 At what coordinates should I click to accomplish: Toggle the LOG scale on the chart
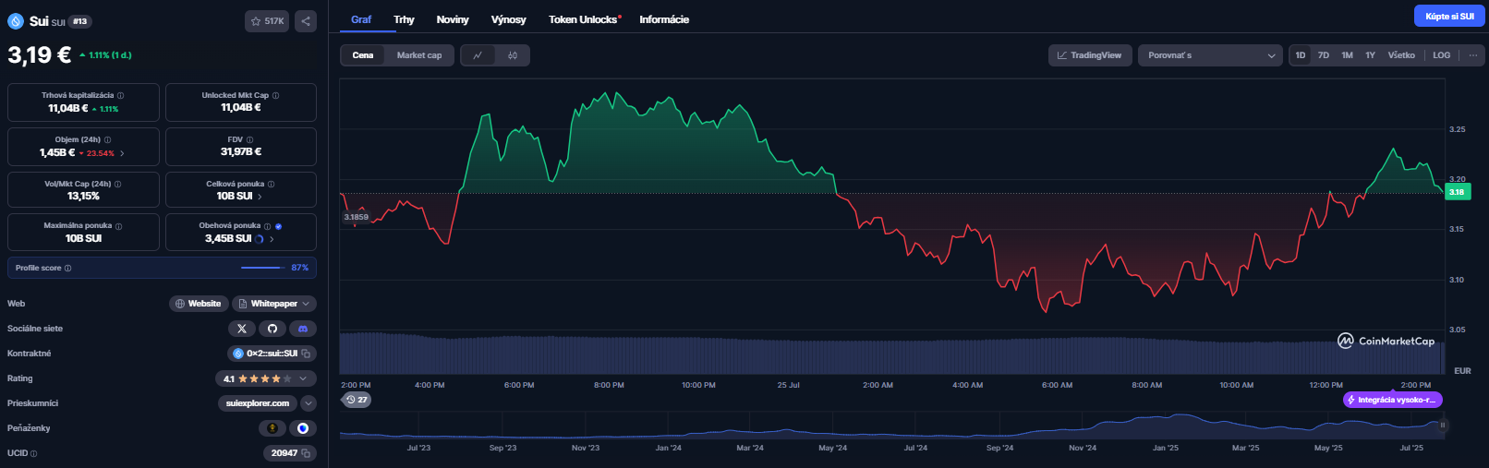tap(1441, 55)
